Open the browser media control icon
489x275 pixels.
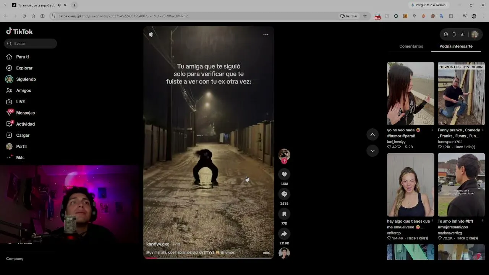pyautogui.click(x=465, y=16)
